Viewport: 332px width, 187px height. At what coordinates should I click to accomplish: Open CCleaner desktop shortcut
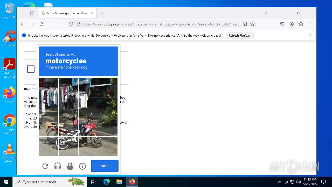9,39
